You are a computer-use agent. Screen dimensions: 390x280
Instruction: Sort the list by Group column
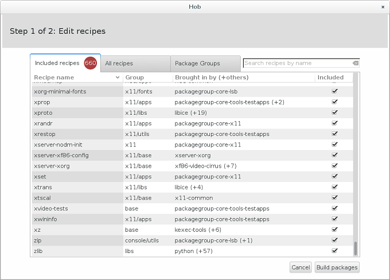[x=147, y=77]
